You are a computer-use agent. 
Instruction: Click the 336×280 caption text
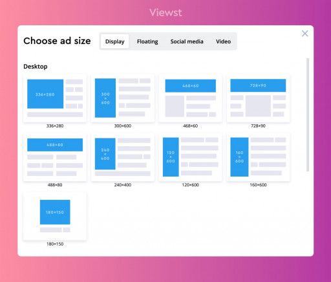[55, 125]
